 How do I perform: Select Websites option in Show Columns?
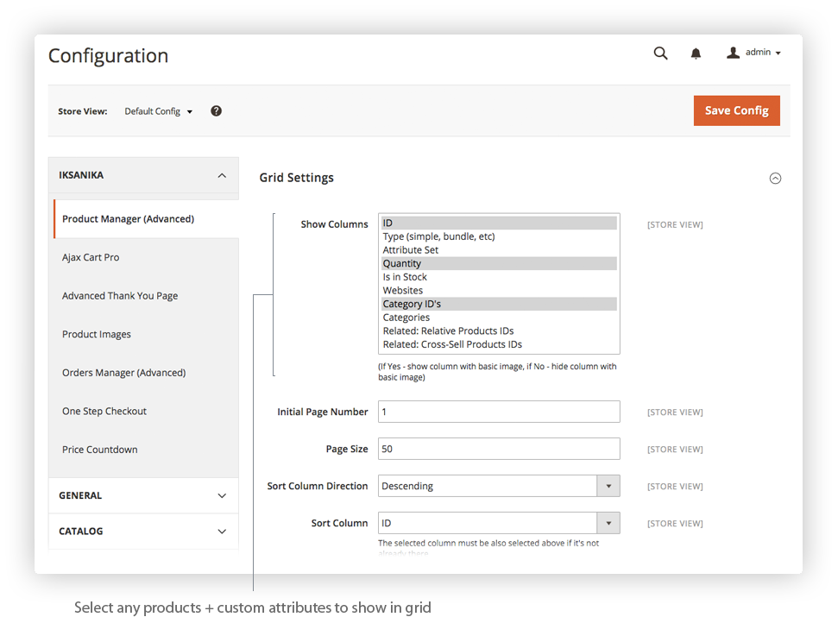[x=403, y=291]
